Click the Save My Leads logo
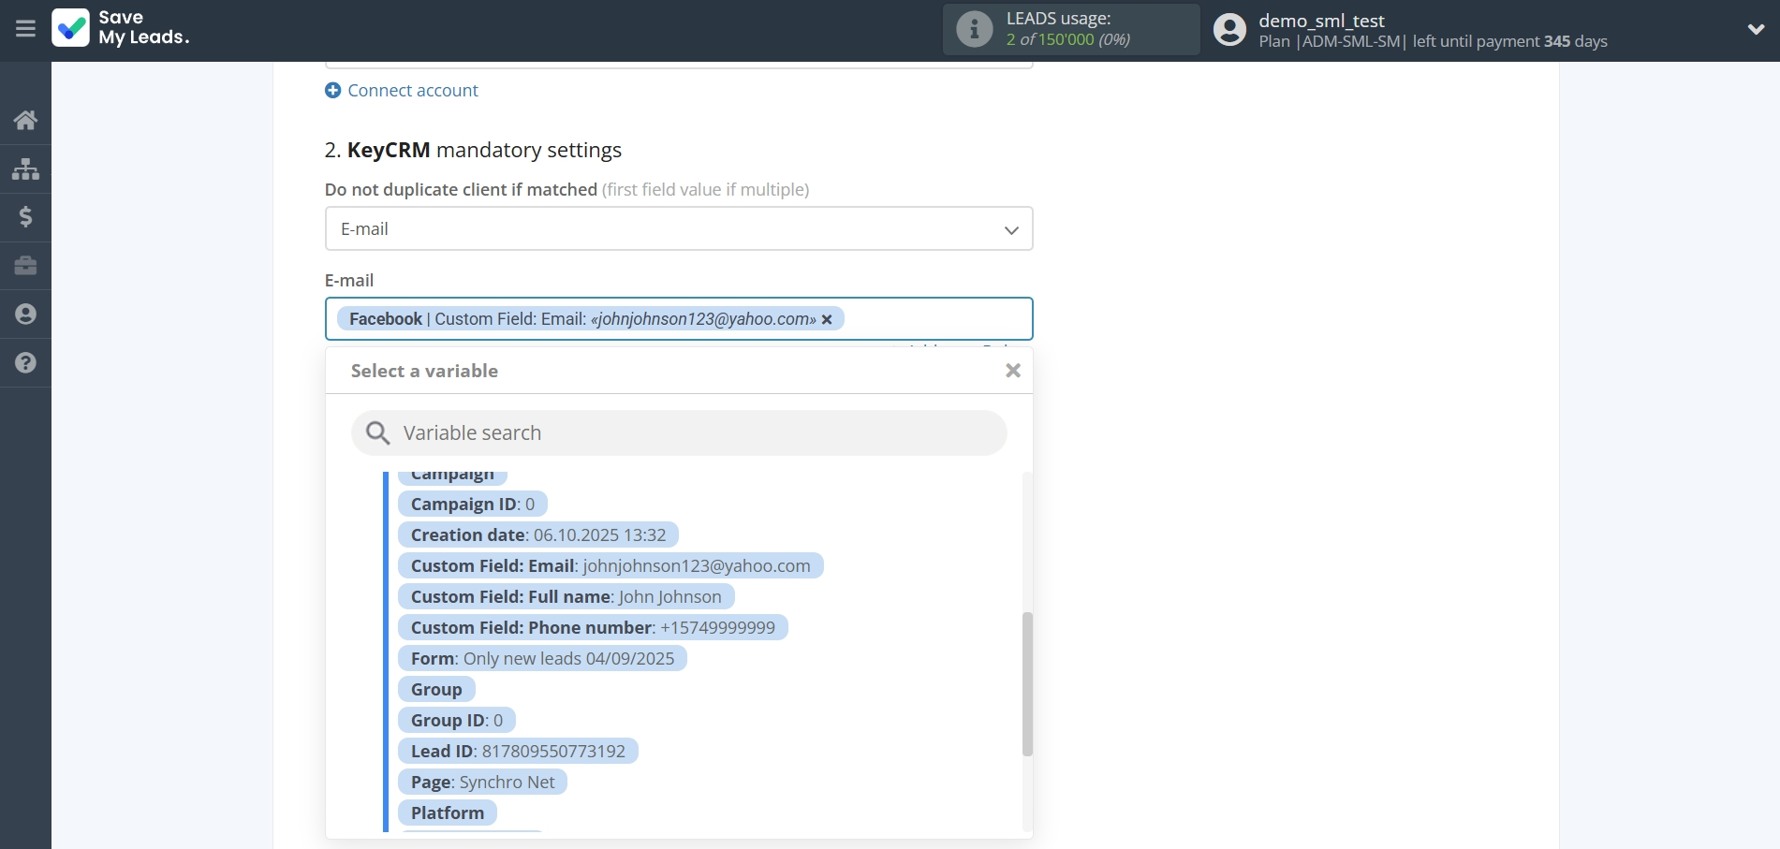 click(121, 29)
